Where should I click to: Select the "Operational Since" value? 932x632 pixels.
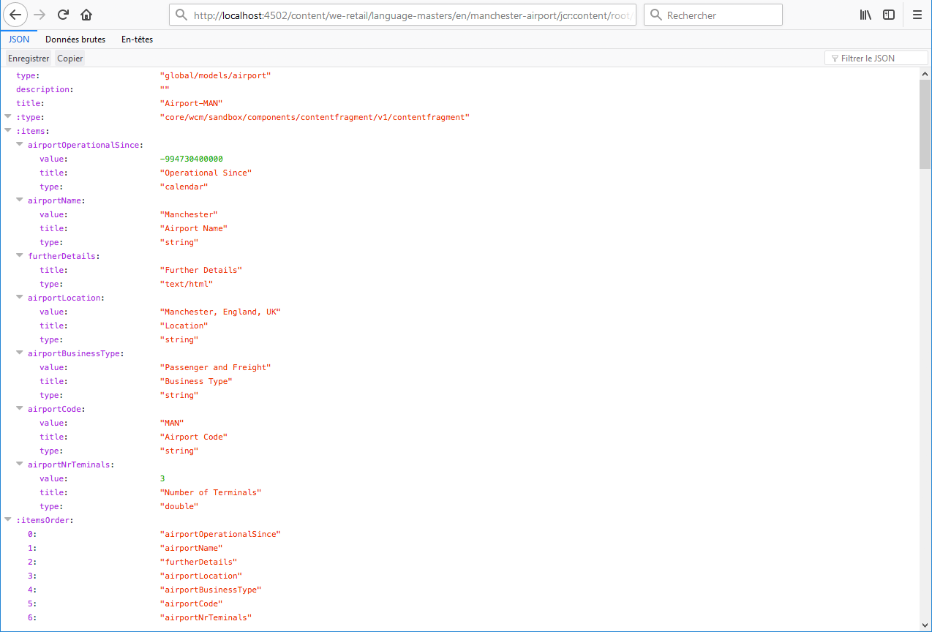[206, 173]
